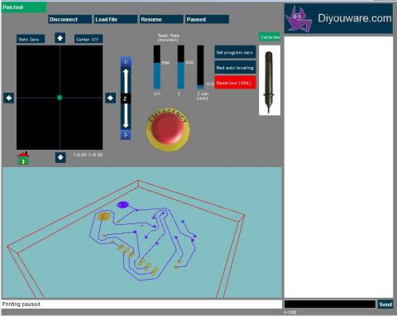397x316 pixels.
Task: Adjust the X/Y feed rate slider
Action: 157,67
